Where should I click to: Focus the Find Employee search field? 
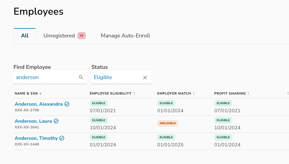45,77
